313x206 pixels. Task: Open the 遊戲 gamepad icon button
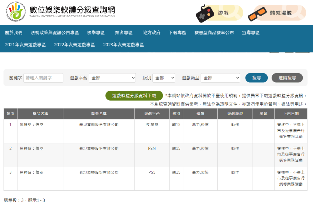point(219,13)
